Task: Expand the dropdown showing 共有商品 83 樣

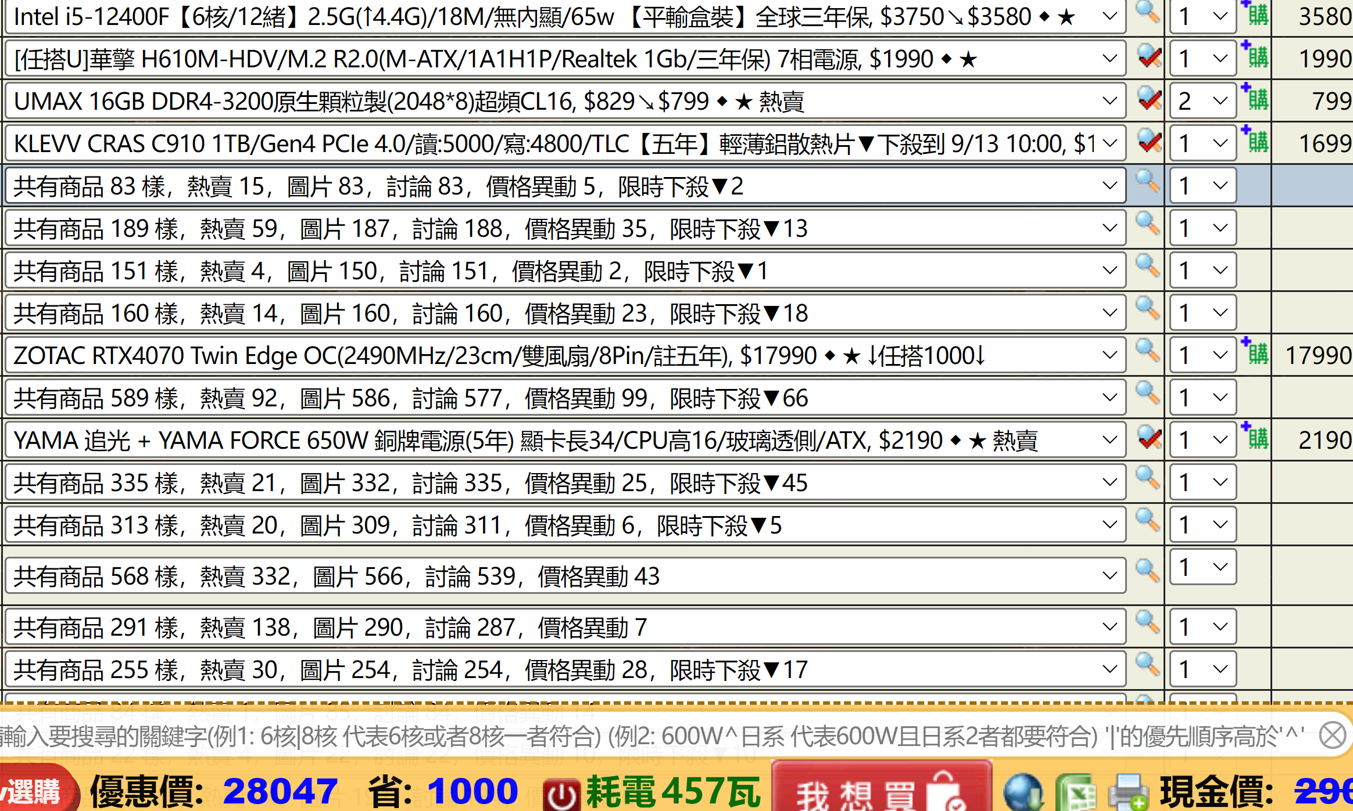Action: click(565, 186)
